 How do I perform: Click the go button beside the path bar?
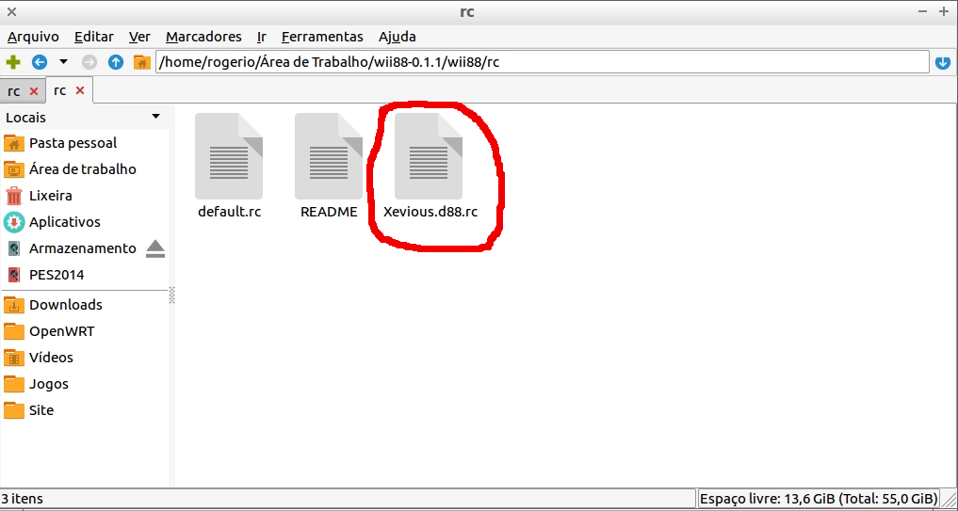(943, 62)
